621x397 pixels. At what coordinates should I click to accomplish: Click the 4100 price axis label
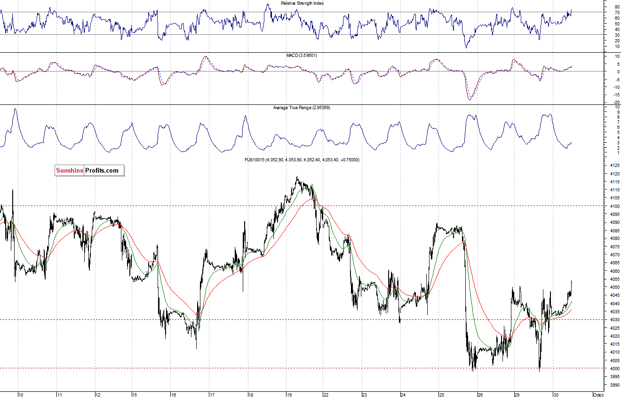[614, 206]
